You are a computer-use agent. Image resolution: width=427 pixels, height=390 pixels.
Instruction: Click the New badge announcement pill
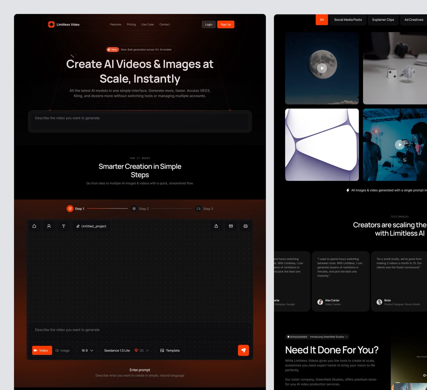(140, 50)
